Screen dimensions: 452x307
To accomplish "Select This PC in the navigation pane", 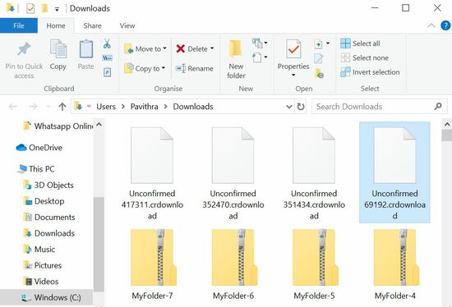I will (36, 169).
